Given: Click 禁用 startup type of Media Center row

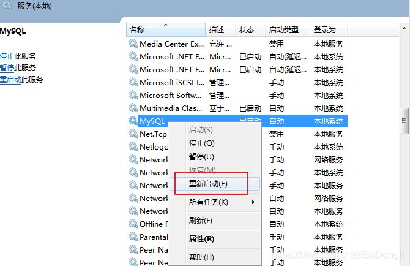Looking at the screenshot, I should click(x=277, y=44).
